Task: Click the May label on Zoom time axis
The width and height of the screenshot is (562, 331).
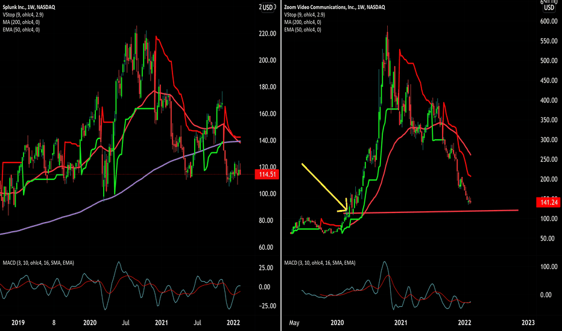Action: click(294, 323)
